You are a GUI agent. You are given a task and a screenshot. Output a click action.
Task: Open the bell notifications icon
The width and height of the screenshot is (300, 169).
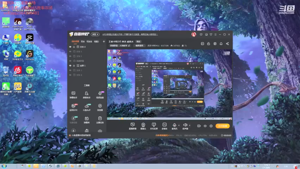[221, 44]
